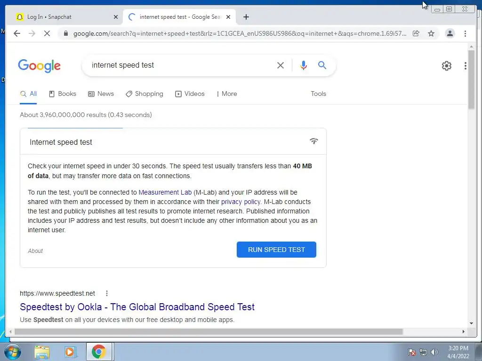
Task: Click the Google logo
Action: (40, 66)
